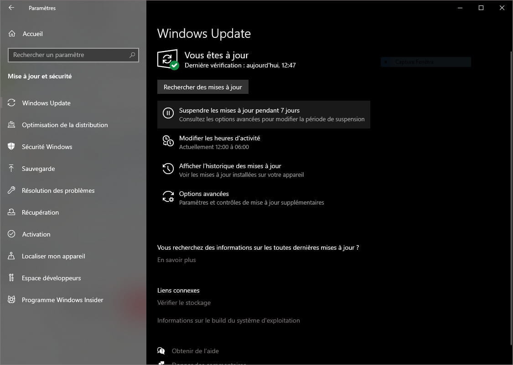Screen dimensions: 513x365
Task: Click the Récupération icon
Action: pos(11,212)
